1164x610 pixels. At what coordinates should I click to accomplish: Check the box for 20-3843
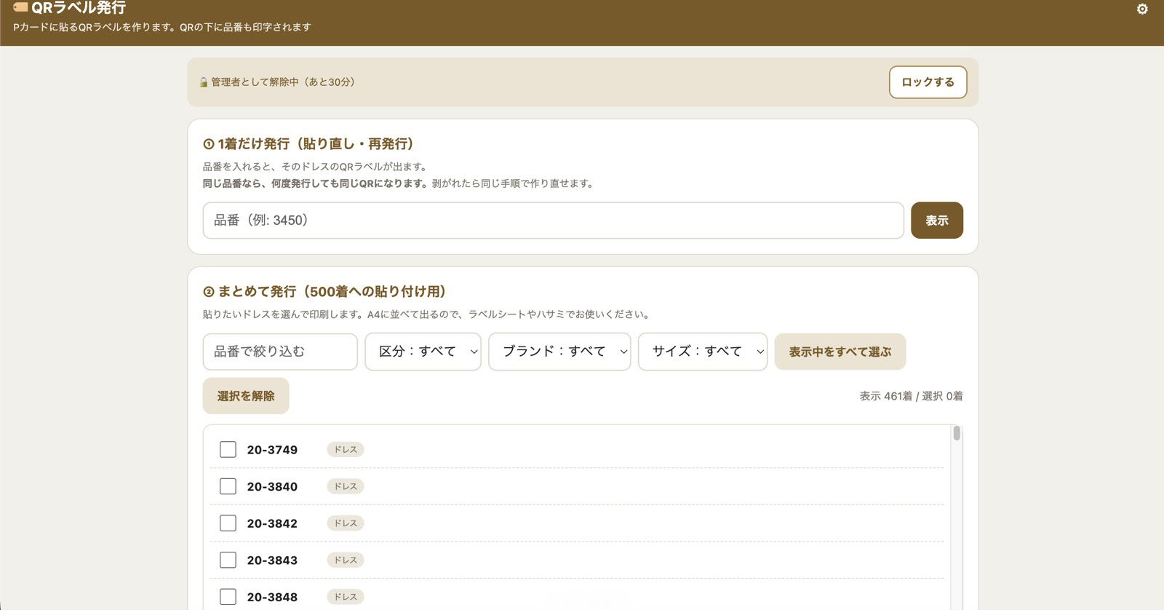pyautogui.click(x=228, y=560)
